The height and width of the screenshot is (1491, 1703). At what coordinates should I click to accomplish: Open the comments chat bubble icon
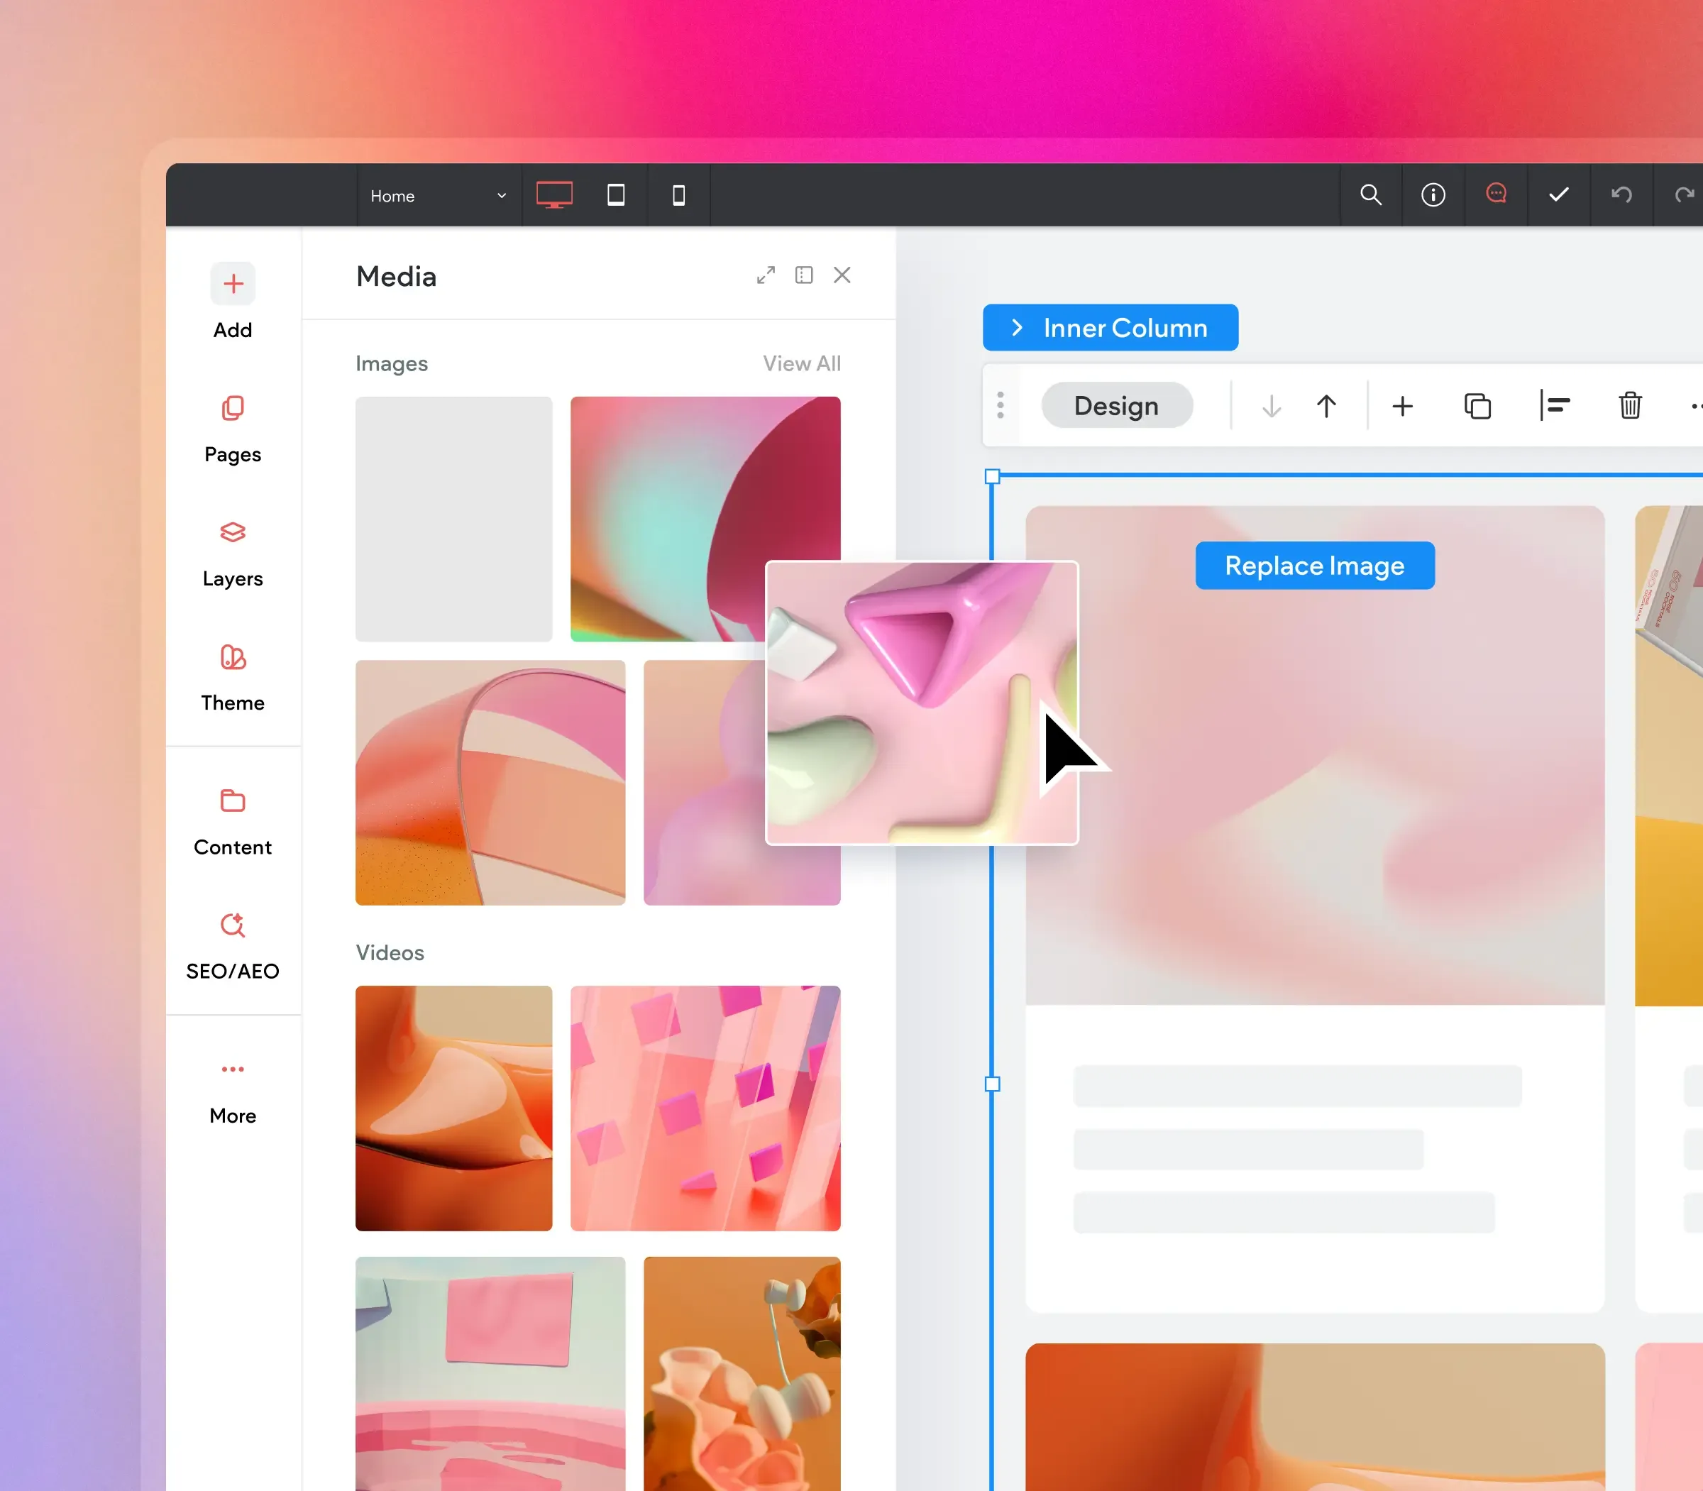[x=1496, y=194]
